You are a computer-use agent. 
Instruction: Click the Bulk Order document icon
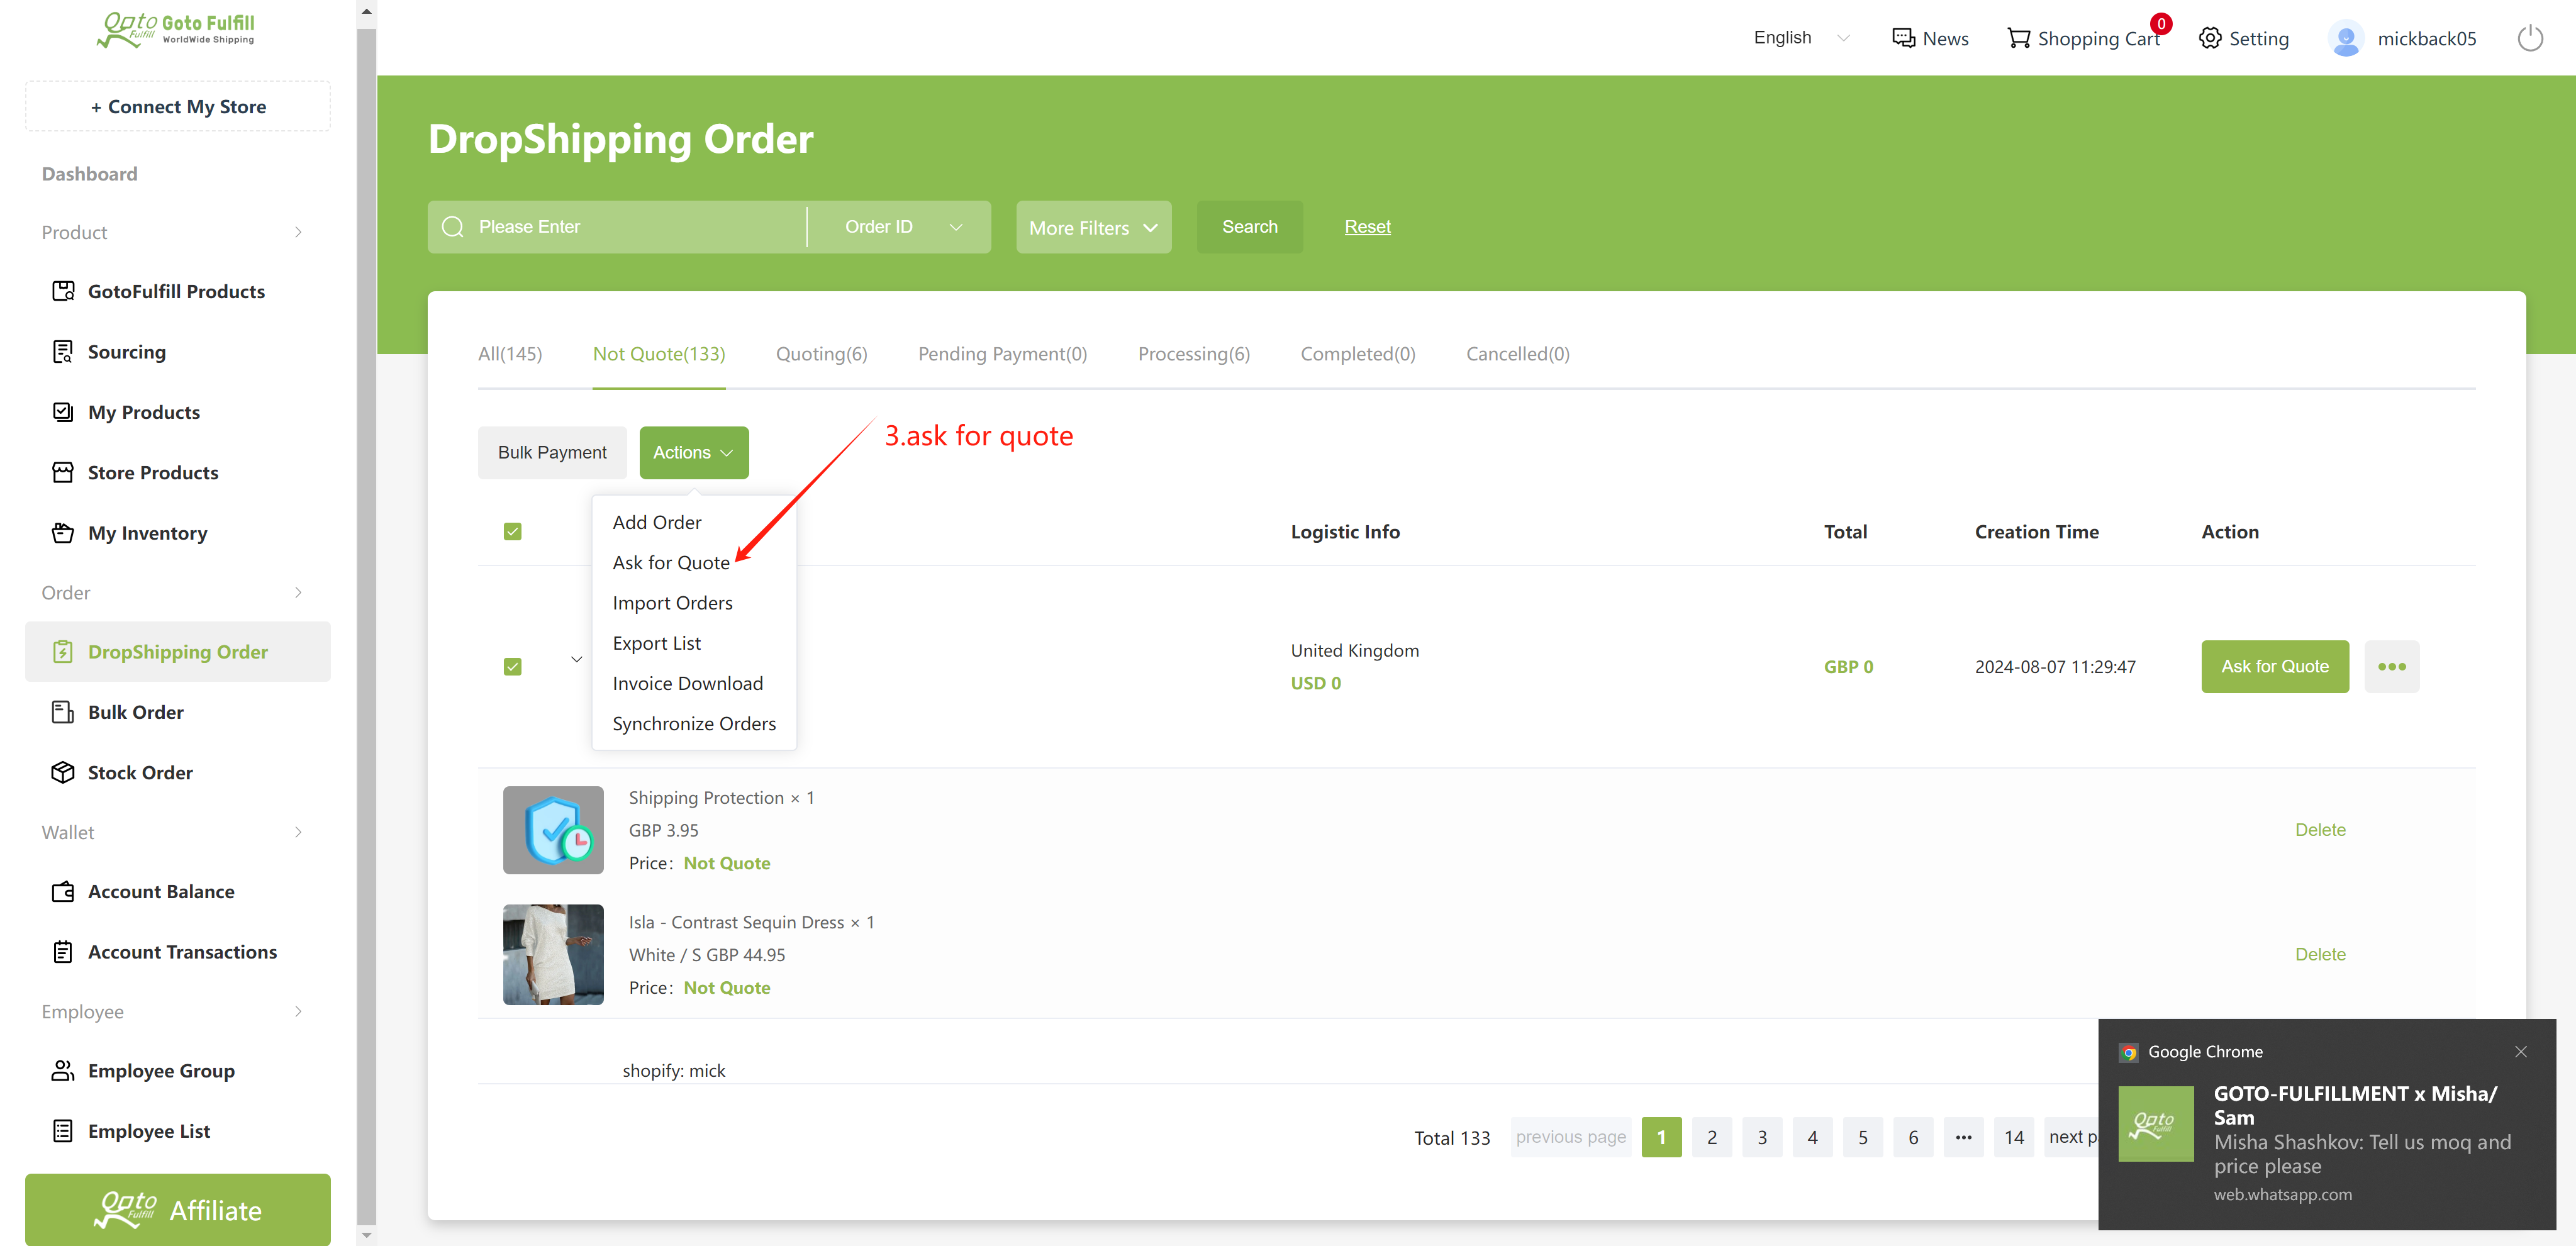click(63, 712)
